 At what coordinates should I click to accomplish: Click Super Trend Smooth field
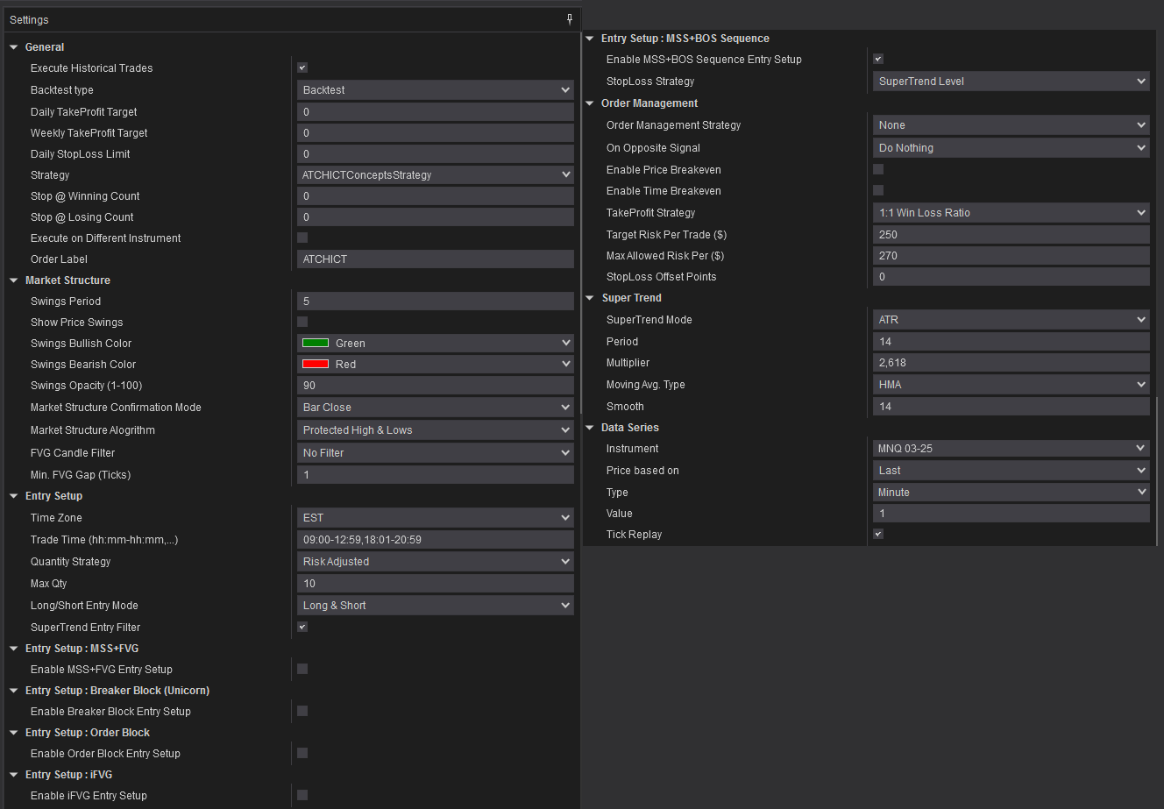tap(1011, 407)
